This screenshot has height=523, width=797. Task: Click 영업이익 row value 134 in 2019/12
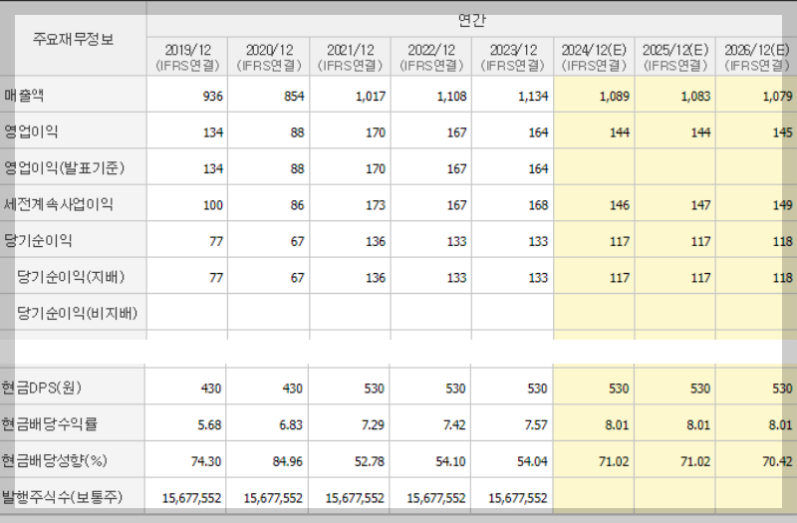(x=213, y=132)
